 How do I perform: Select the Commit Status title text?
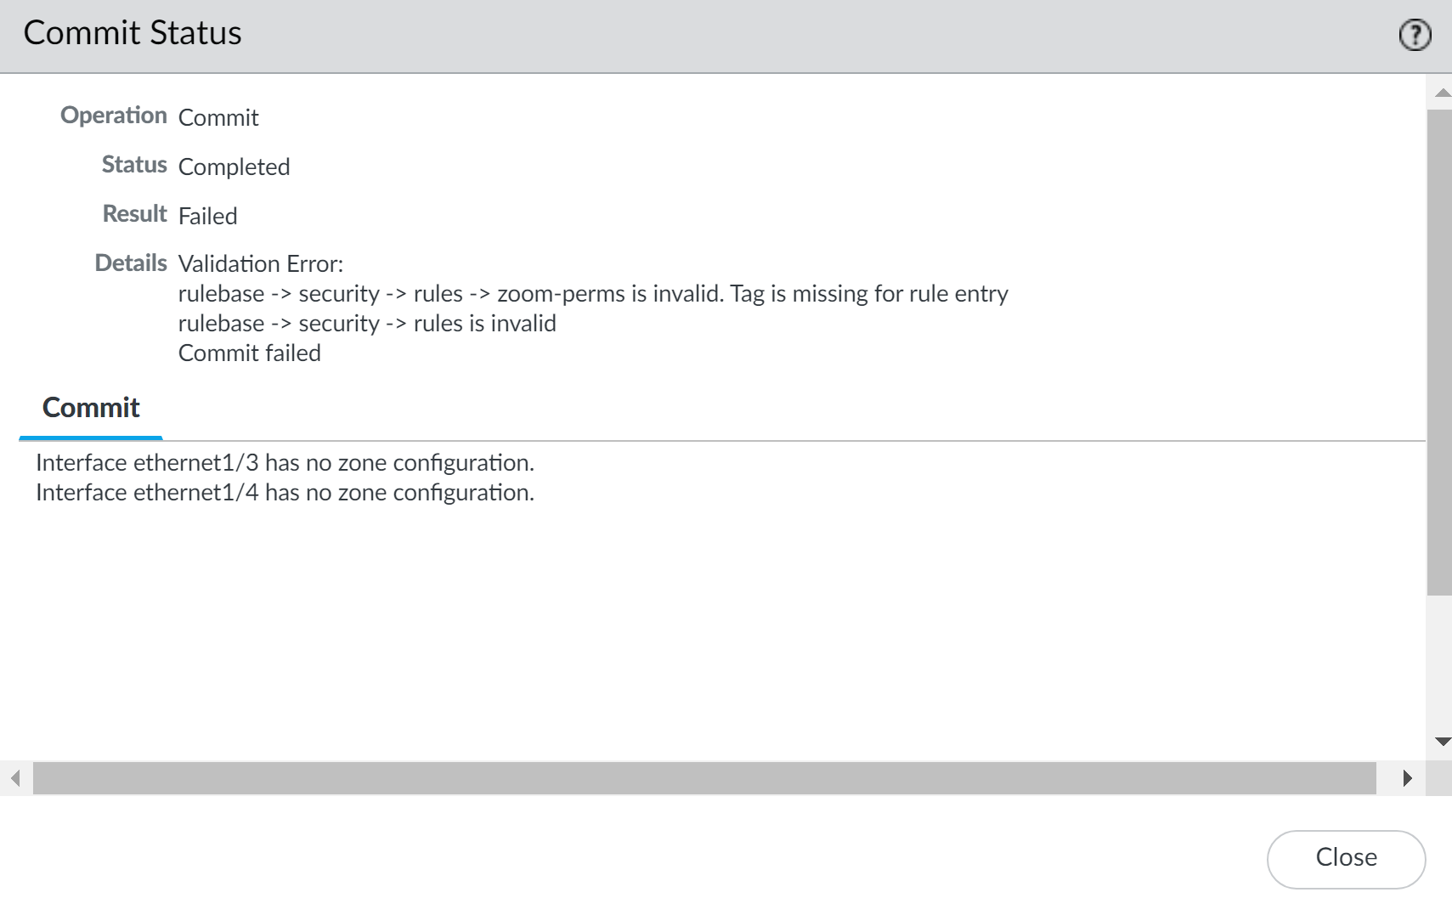133,32
